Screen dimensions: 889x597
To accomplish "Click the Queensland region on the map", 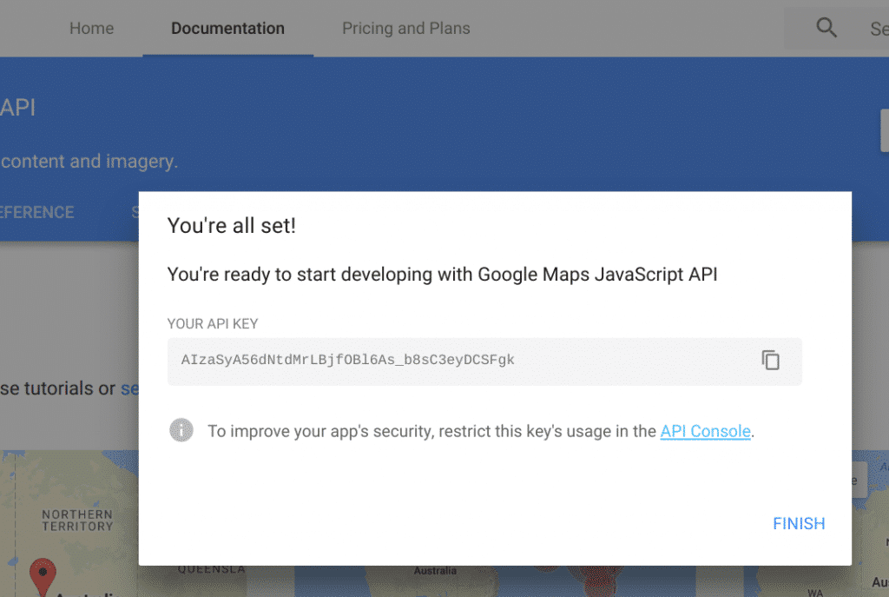I will tap(211, 569).
